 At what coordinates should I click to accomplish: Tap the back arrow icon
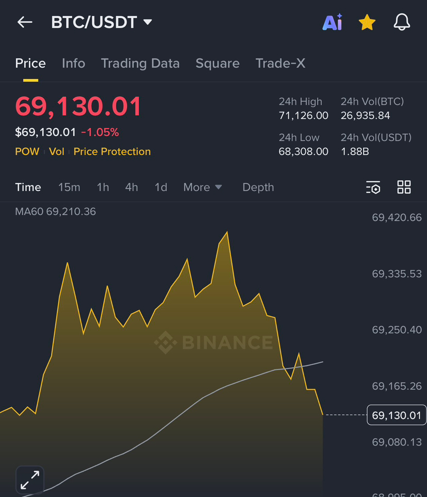click(25, 22)
